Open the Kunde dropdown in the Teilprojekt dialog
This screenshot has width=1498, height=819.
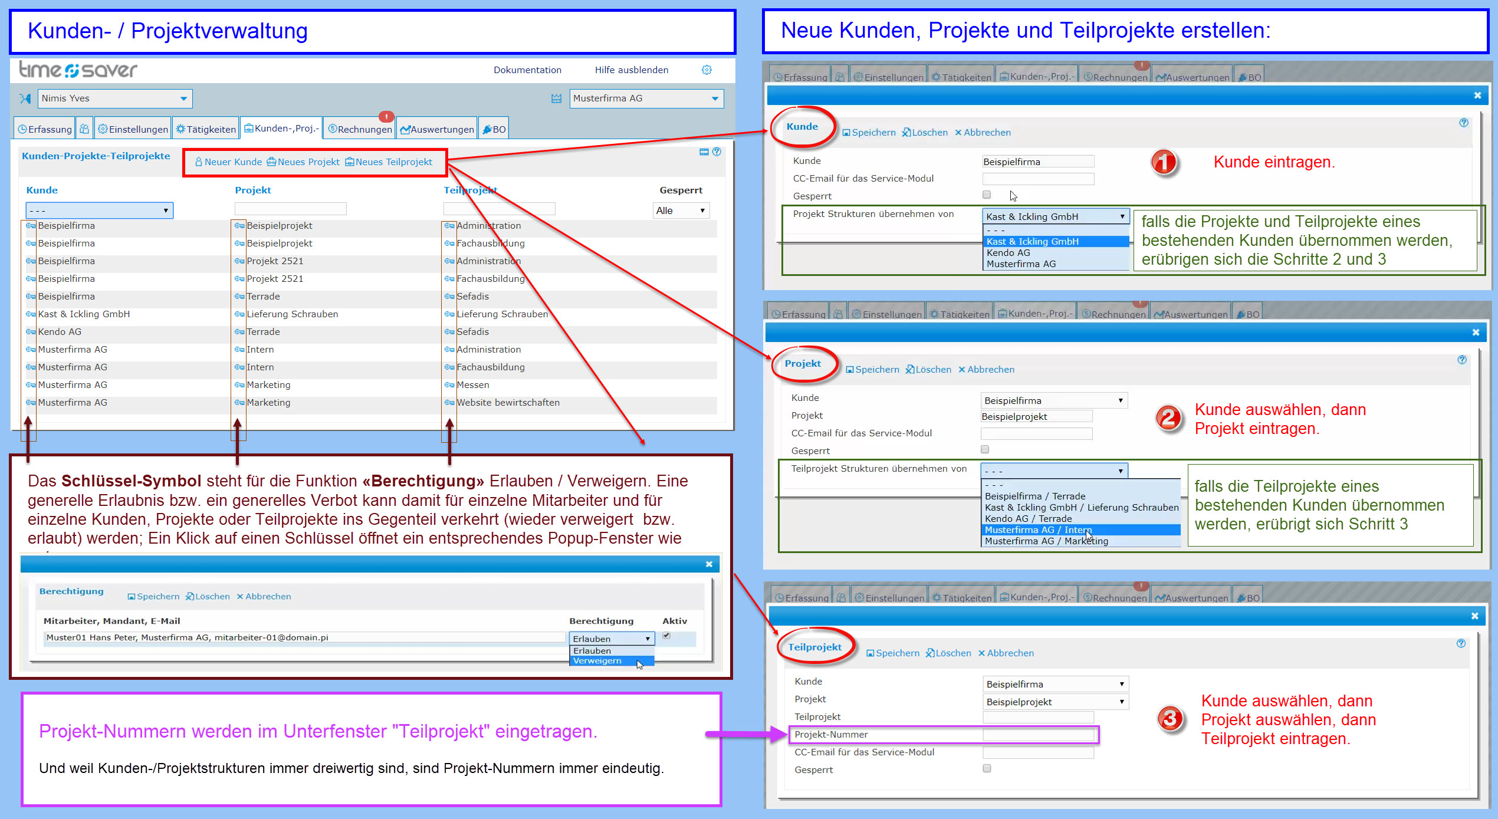pyautogui.click(x=1056, y=684)
